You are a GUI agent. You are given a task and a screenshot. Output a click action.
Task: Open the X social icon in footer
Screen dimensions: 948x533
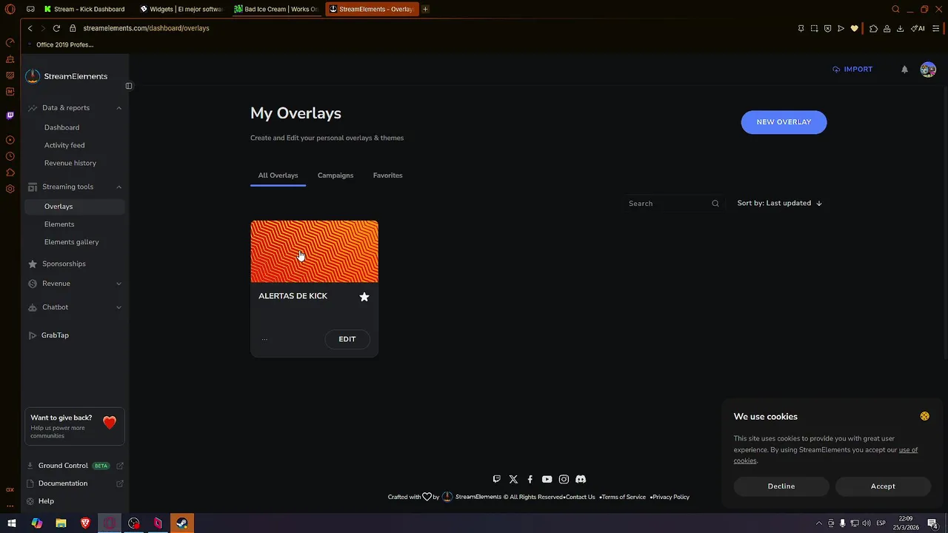point(513,479)
